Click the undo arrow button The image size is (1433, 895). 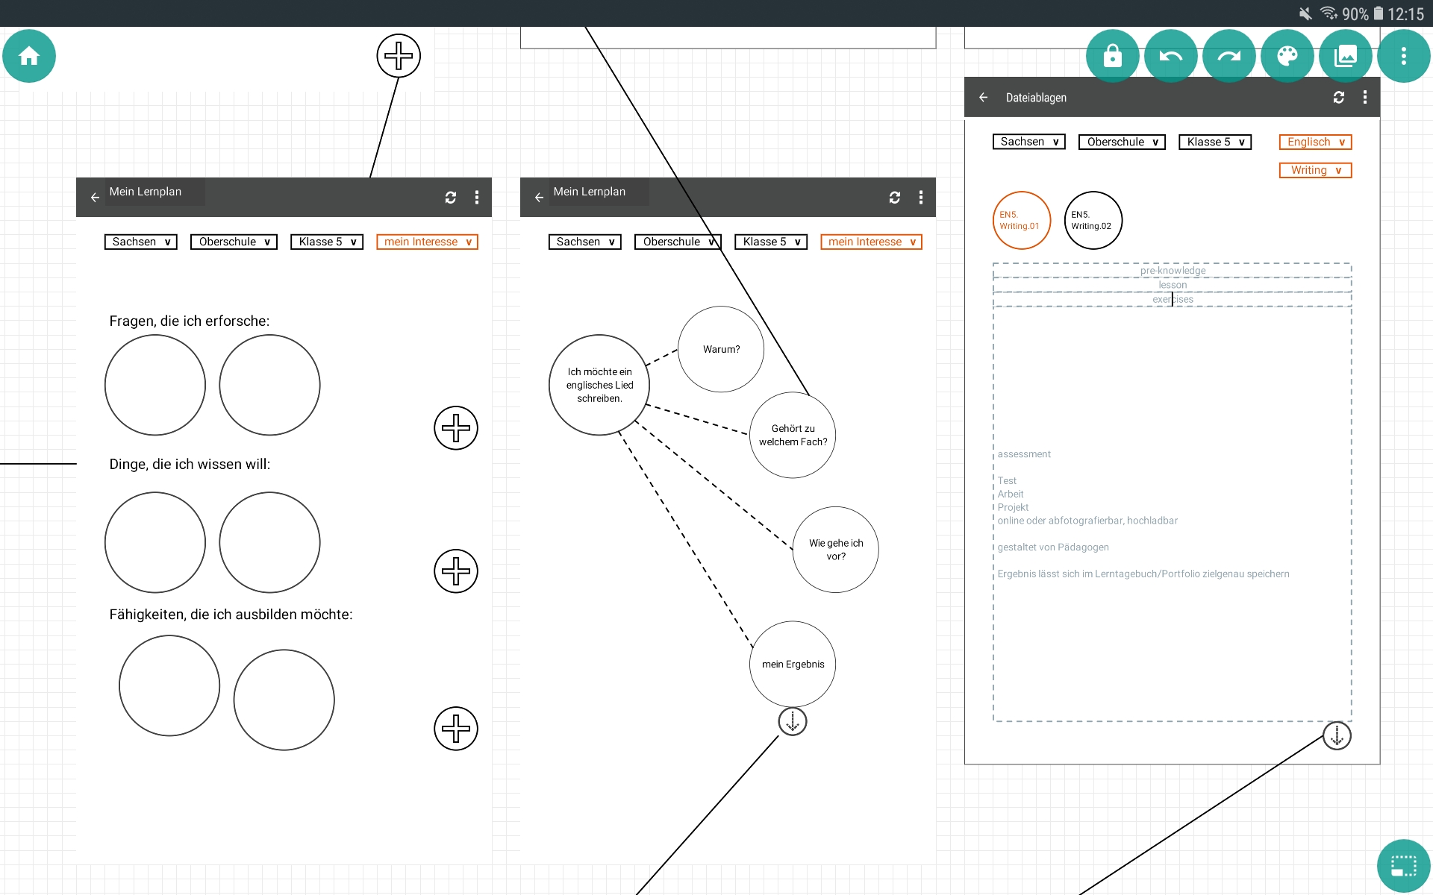(x=1170, y=56)
